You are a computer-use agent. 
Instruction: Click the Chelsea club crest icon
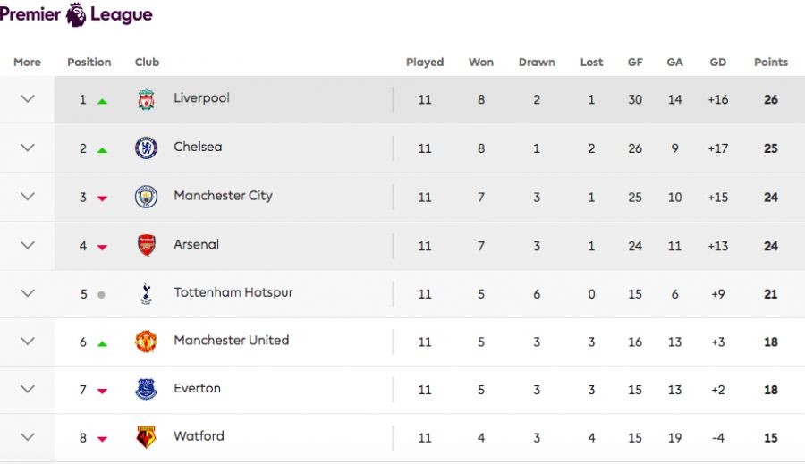click(146, 148)
